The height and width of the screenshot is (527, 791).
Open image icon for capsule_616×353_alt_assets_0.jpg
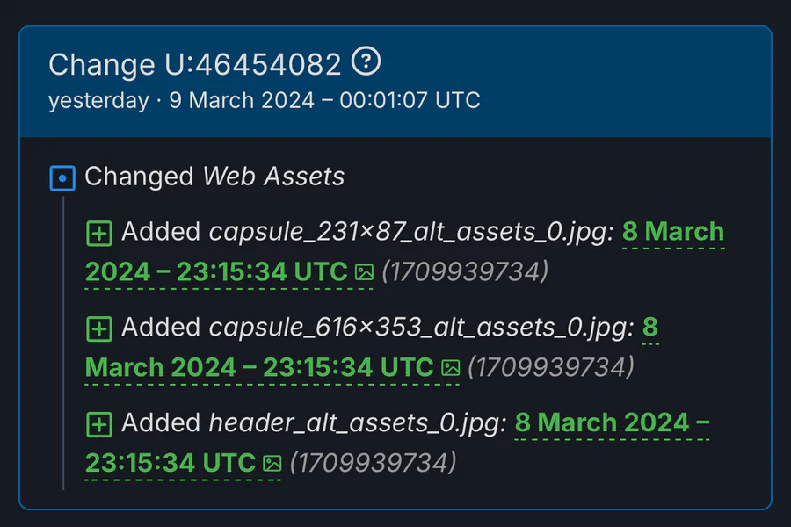[451, 368]
